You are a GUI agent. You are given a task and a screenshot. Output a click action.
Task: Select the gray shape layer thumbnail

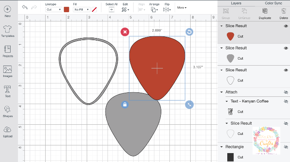[x=231, y=58]
